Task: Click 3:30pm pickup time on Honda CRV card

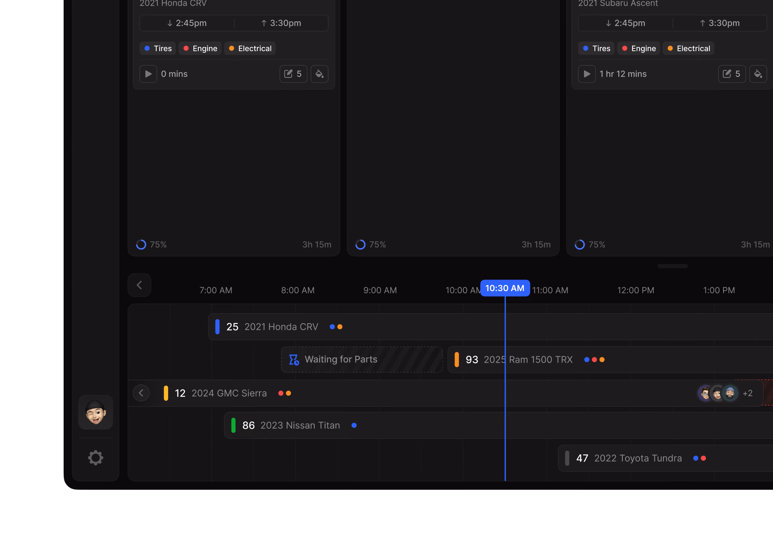Action: pyautogui.click(x=281, y=23)
